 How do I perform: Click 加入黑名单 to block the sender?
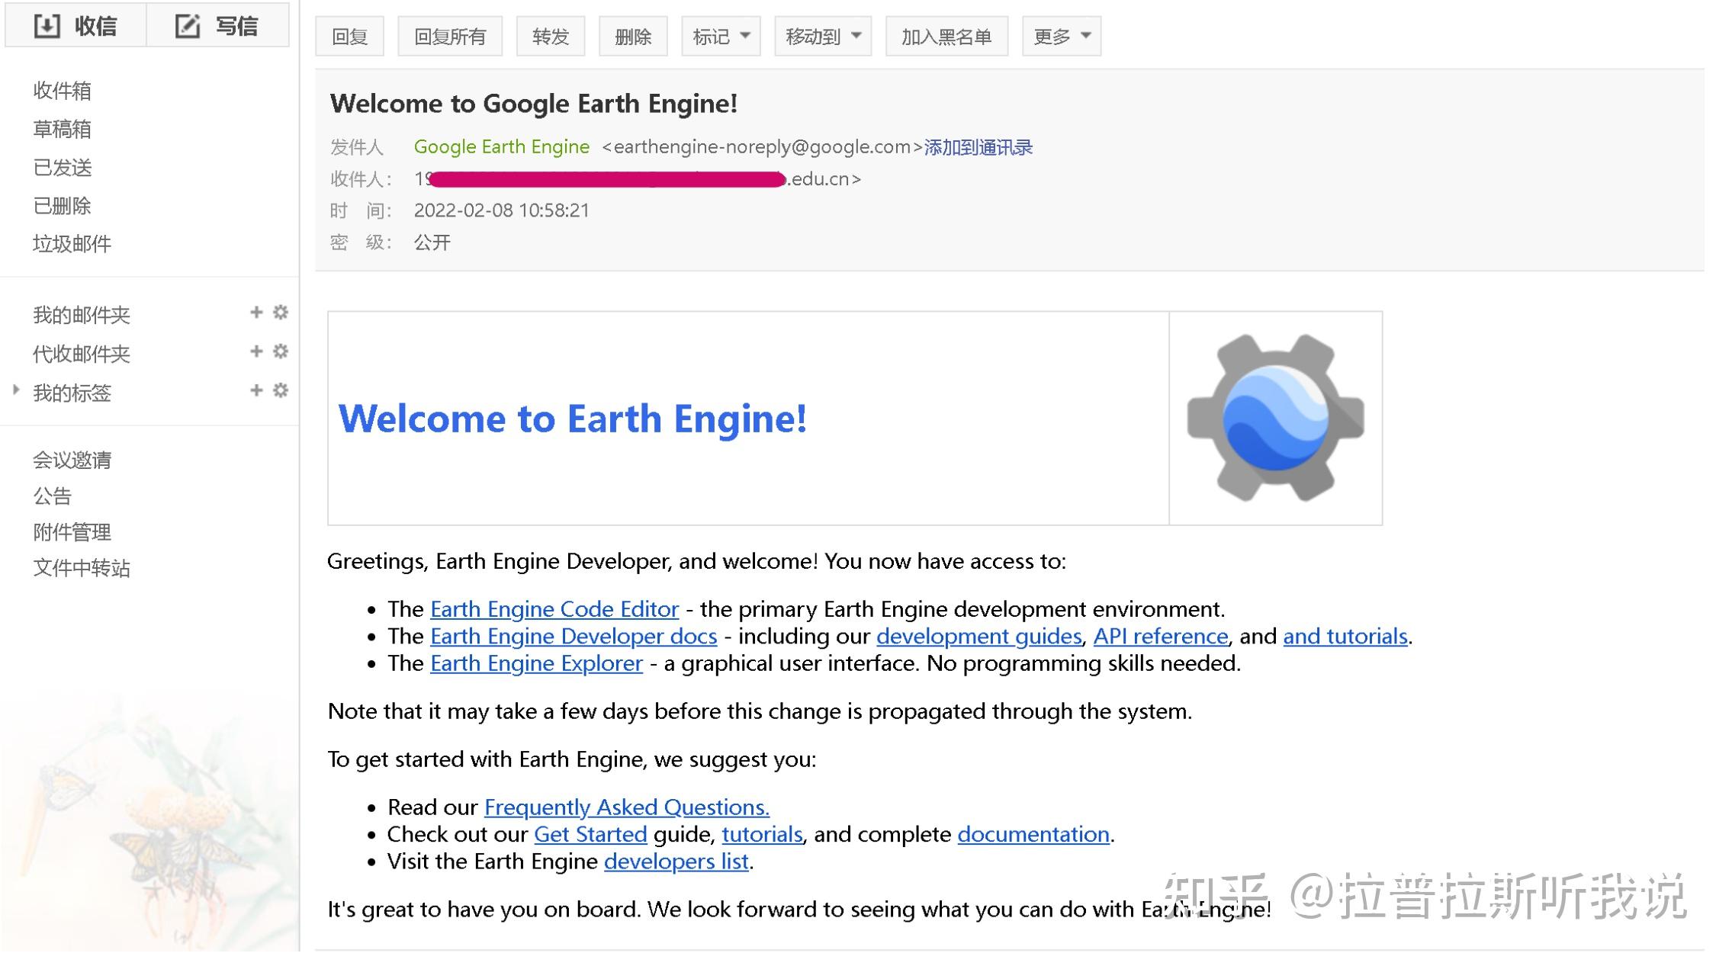click(946, 36)
